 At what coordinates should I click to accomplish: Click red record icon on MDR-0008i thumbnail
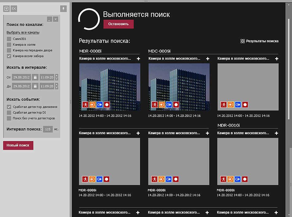pos(107,105)
